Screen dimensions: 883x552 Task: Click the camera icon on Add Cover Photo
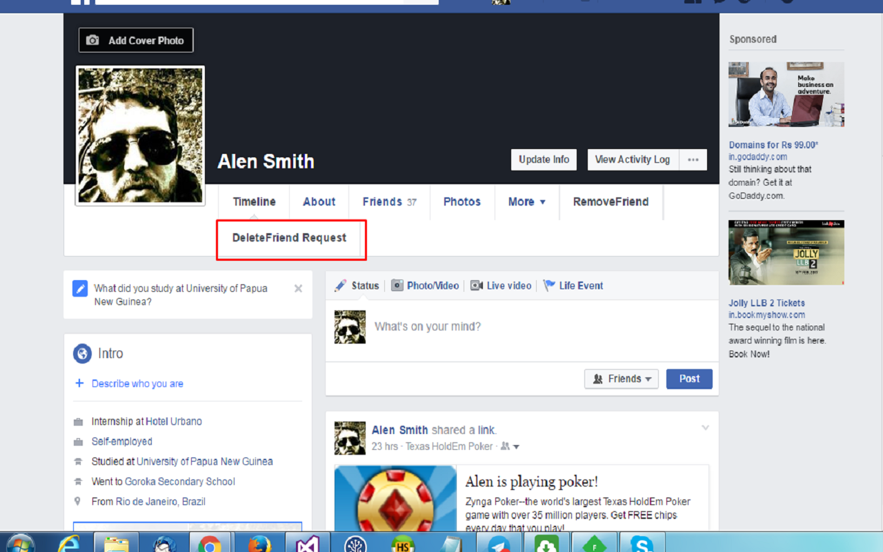coord(92,41)
